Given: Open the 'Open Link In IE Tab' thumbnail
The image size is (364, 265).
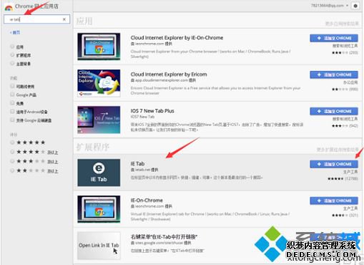Looking at the screenshot, I should coord(99,246).
